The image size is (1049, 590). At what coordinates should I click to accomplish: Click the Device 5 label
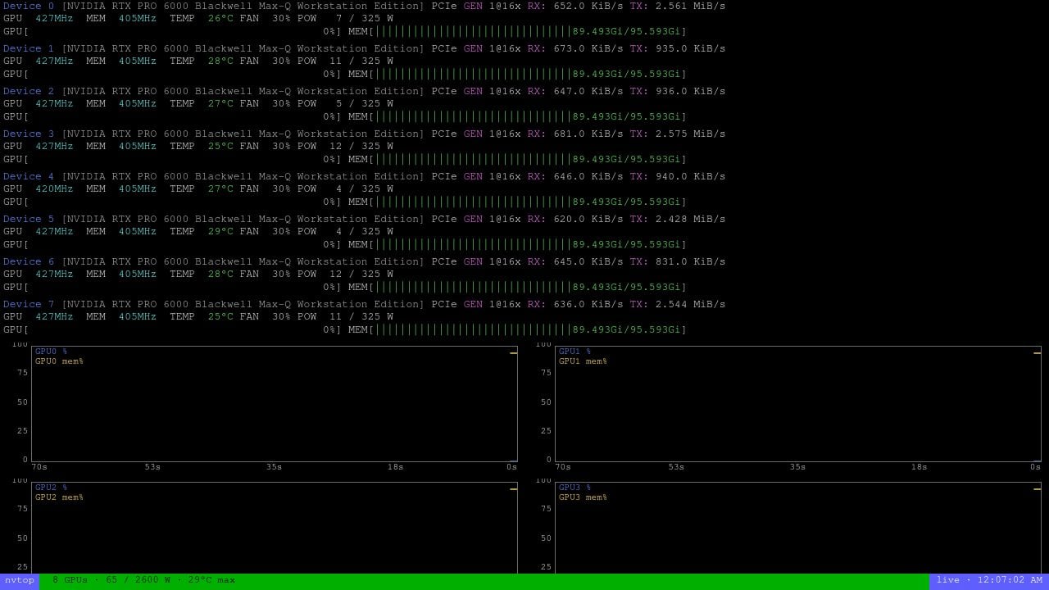[29, 219]
